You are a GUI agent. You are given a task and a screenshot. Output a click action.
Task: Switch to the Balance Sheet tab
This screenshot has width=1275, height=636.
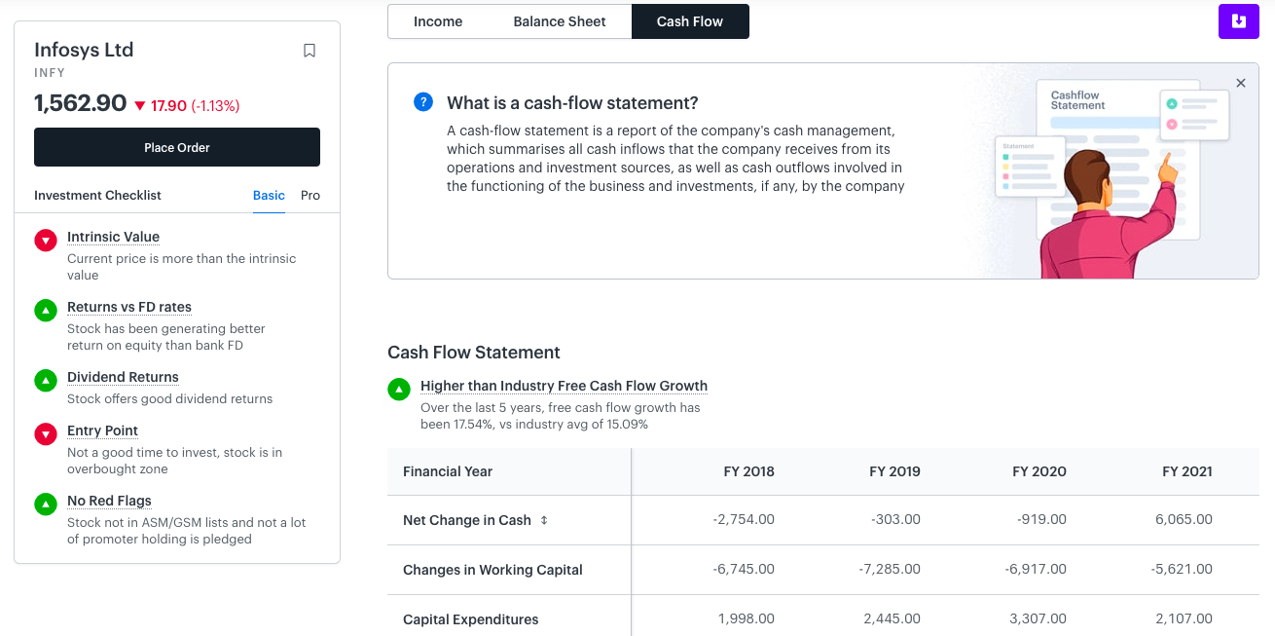coord(560,21)
